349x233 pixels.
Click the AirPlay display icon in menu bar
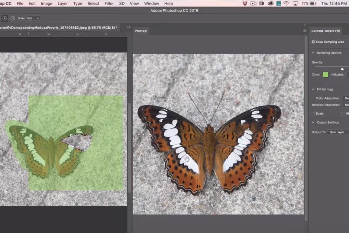tap(295, 4)
